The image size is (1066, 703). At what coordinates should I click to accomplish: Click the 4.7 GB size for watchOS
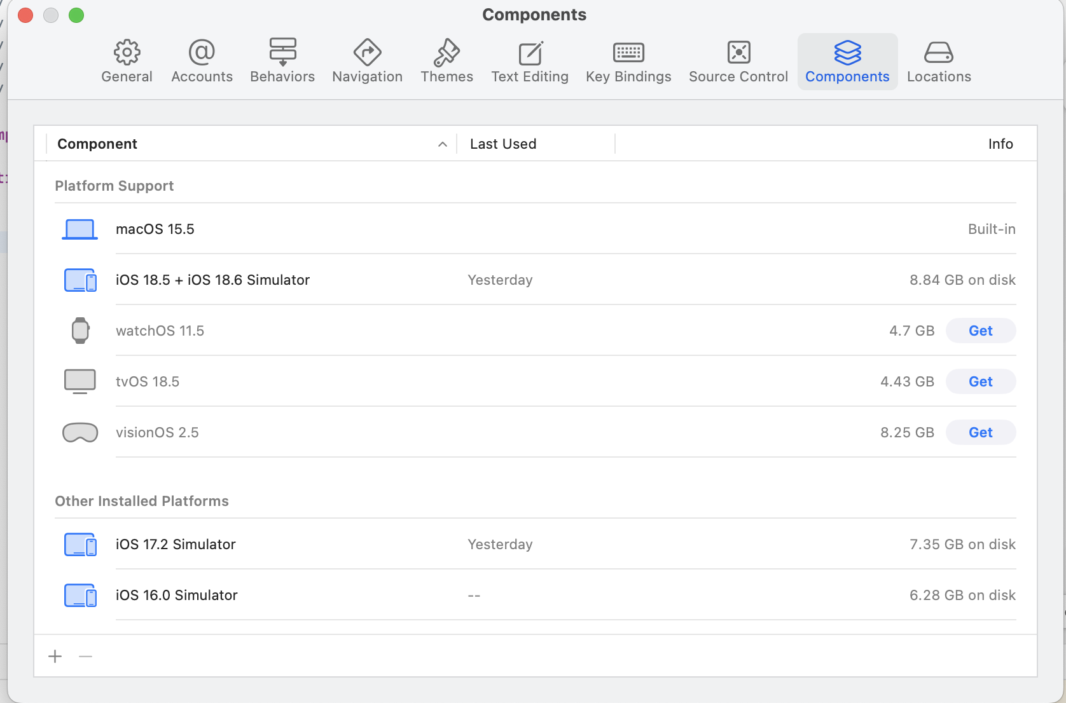coord(912,331)
